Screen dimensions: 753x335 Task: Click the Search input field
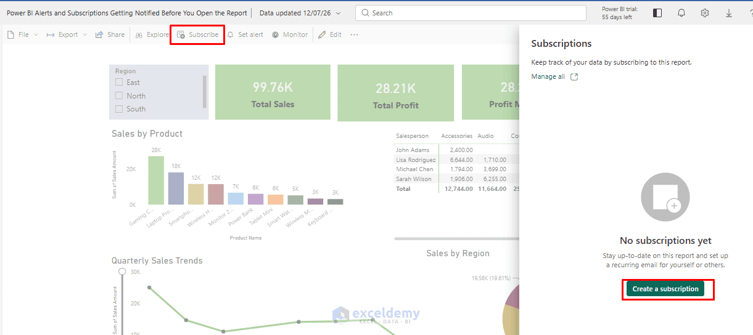471,13
